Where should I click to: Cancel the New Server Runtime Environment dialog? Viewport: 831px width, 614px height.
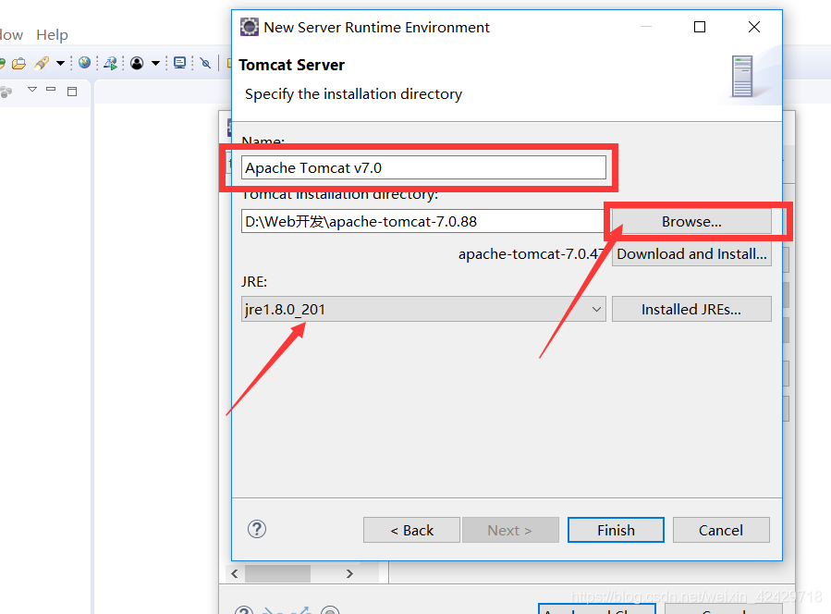721,530
